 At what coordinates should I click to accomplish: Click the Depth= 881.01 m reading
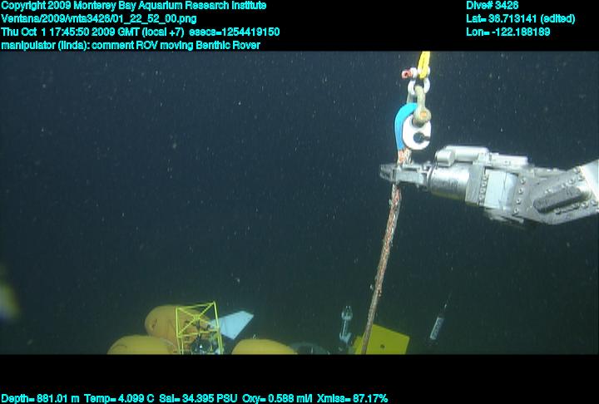pos(40,399)
